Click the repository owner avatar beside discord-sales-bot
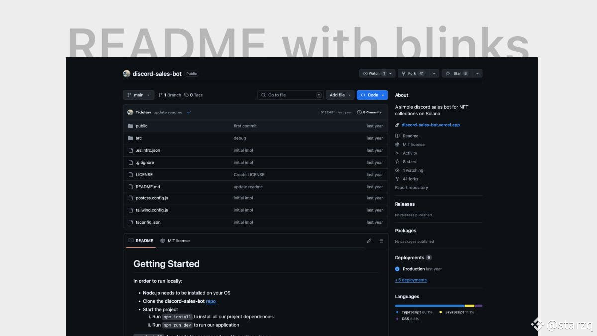The image size is (597, 336). (x=127, y=73)
